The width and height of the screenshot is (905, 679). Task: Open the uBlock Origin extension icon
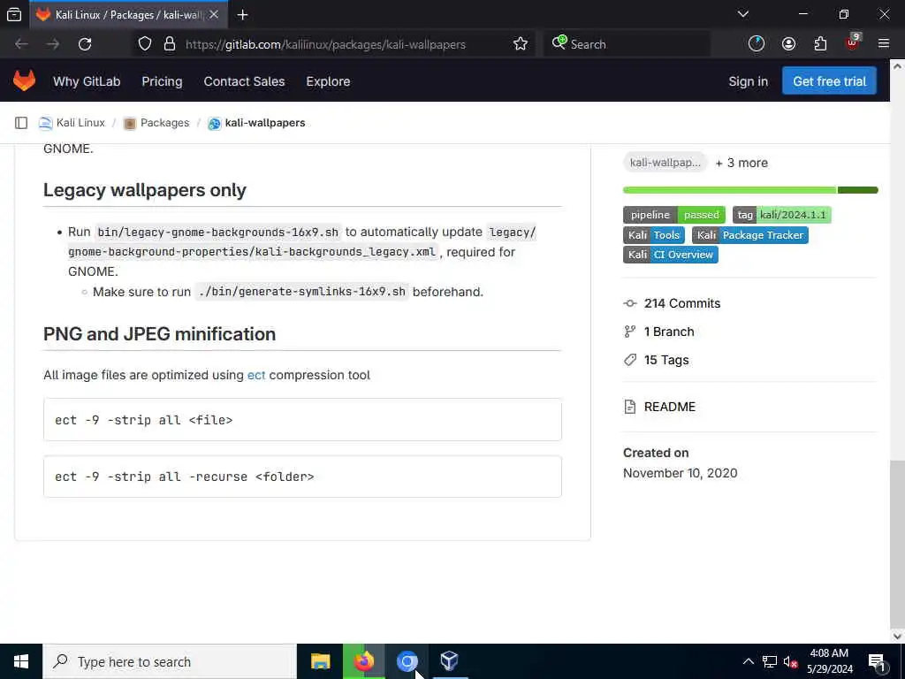(853, 42)
